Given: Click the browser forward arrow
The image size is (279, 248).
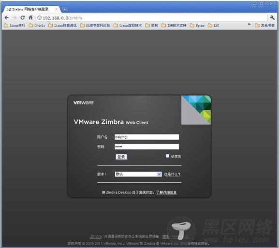Looking at the screenshot, I should tap(15, 17).
